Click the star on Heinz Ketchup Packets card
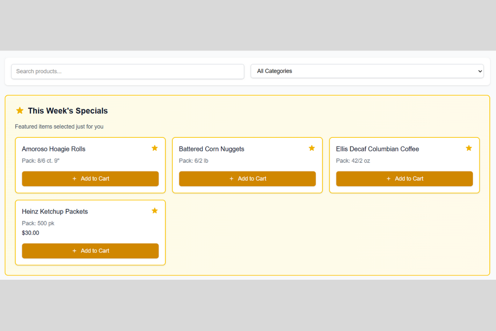The image size is (496, 331). click(155, 210)
